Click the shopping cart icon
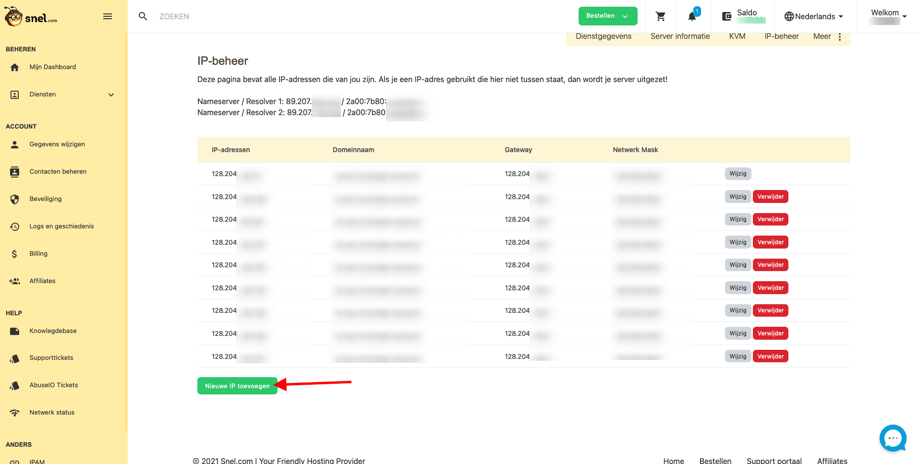919x464 pixels. coord(661,16)
